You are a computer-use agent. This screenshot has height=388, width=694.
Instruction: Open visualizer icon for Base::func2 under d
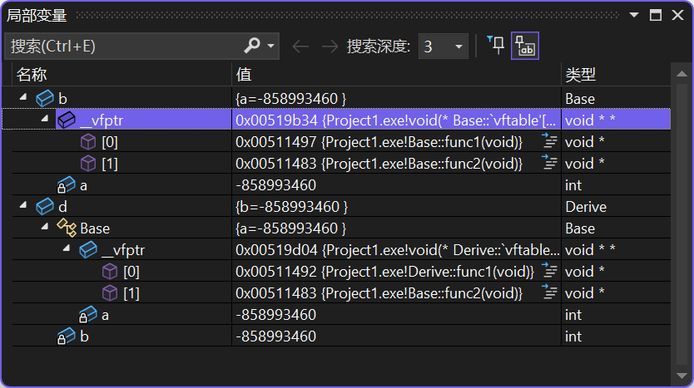point(549,292)
